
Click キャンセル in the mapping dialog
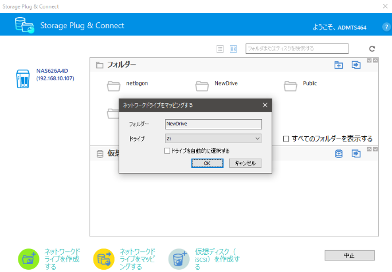pyautogui.click(x=245, y=163)
